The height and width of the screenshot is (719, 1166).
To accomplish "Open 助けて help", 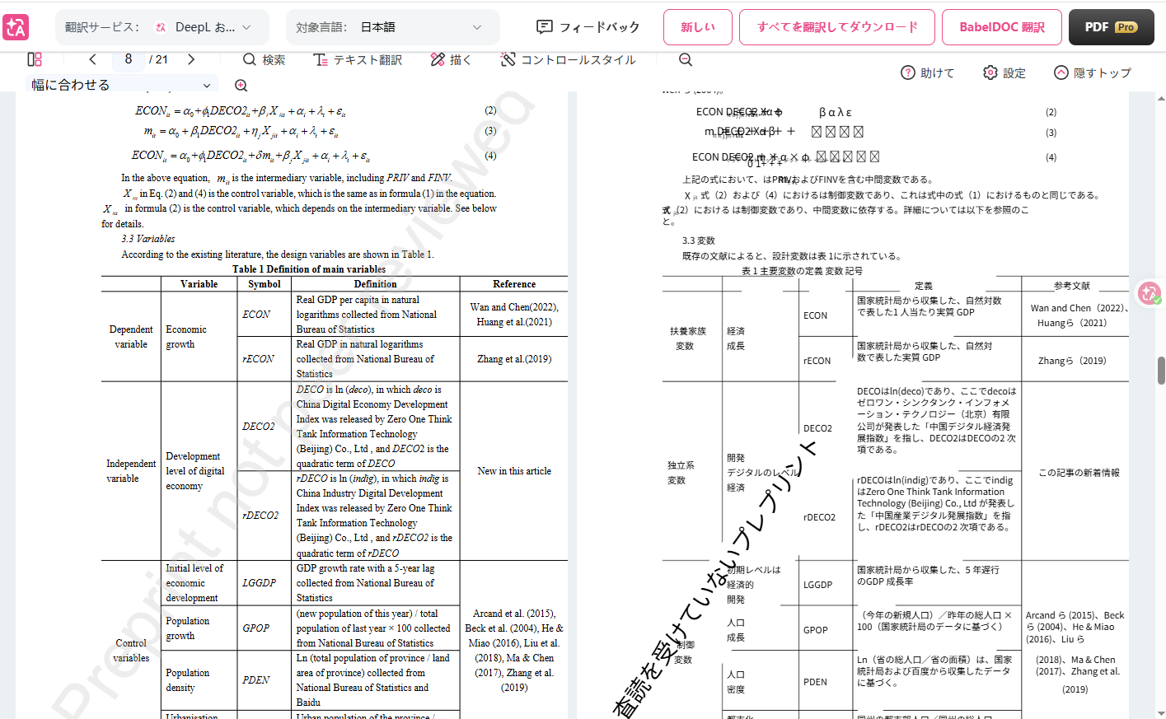I will tap(928, 72).
